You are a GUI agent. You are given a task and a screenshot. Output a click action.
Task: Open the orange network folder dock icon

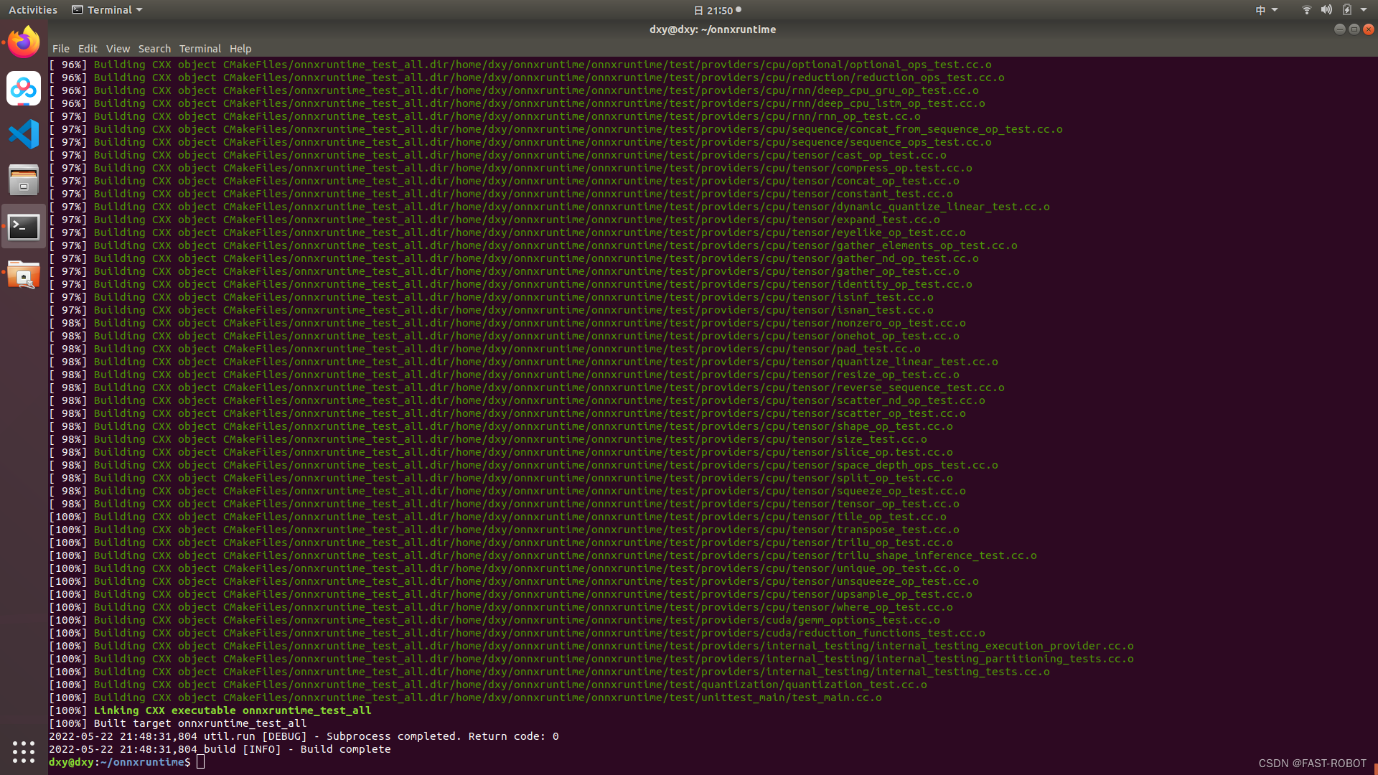click(x=24, y=275)
